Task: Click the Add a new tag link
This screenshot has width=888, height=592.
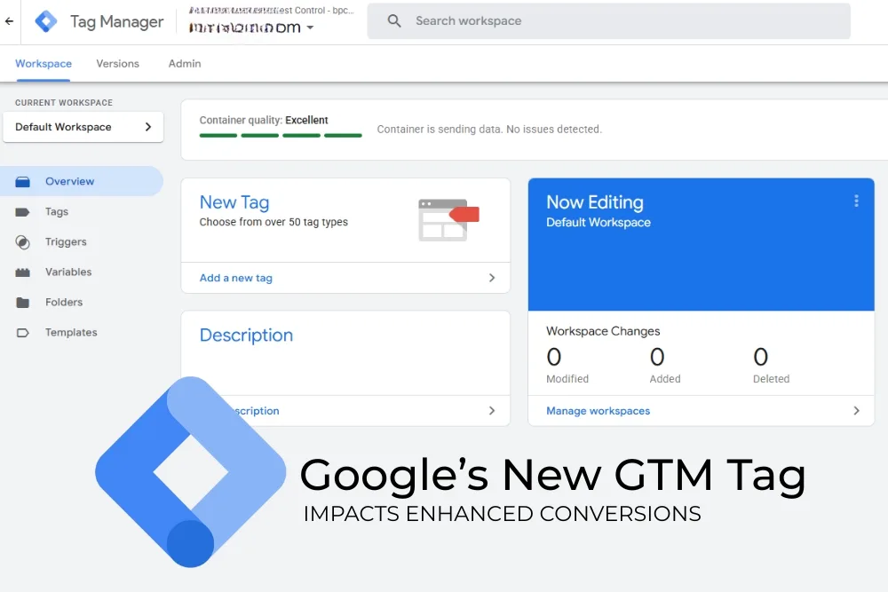Action: pos(236,278)
